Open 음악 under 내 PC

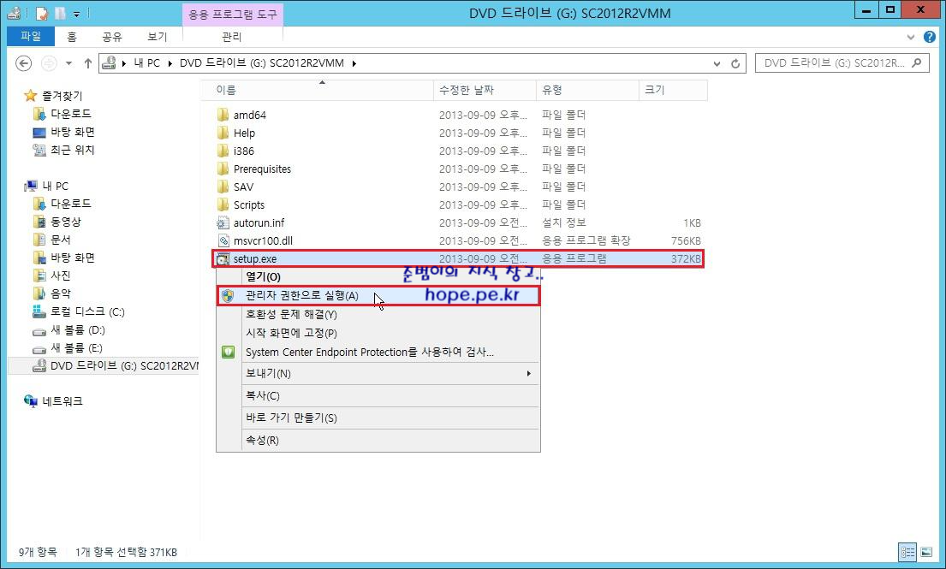click(61, 293)
